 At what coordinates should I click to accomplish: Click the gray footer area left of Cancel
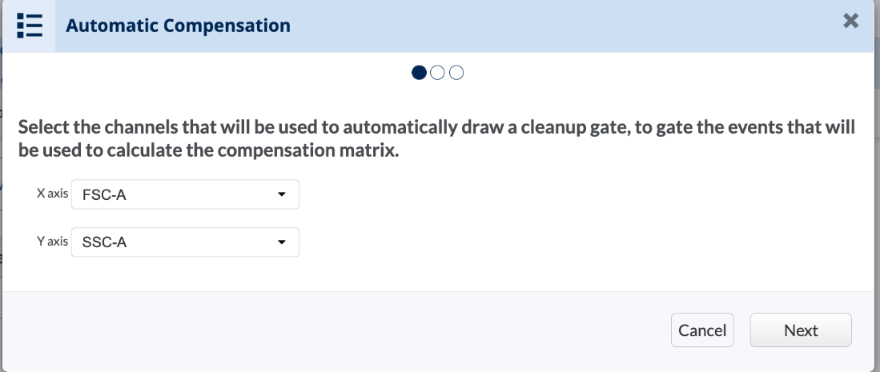tap(320, 330)
